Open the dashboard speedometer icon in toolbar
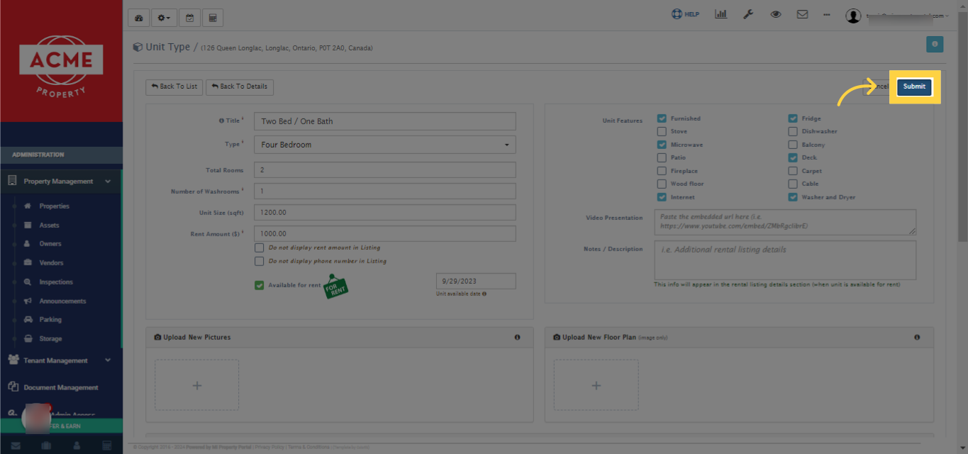Screen dimensions: 968x454 pyautogui.click(x=138, y=17)
